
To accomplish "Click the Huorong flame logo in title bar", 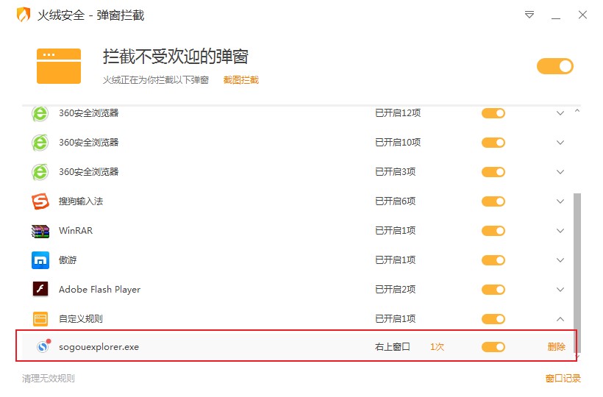I will coord(23,15).
